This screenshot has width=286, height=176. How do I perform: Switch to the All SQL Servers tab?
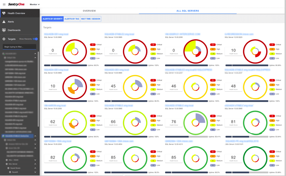tap(188, 11)
